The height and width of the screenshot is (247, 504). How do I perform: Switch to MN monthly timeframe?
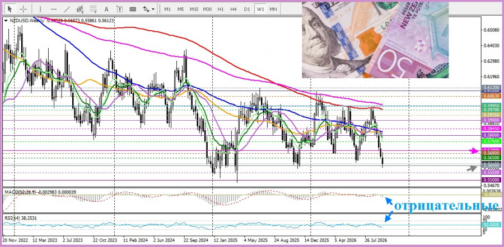point(273,9)
